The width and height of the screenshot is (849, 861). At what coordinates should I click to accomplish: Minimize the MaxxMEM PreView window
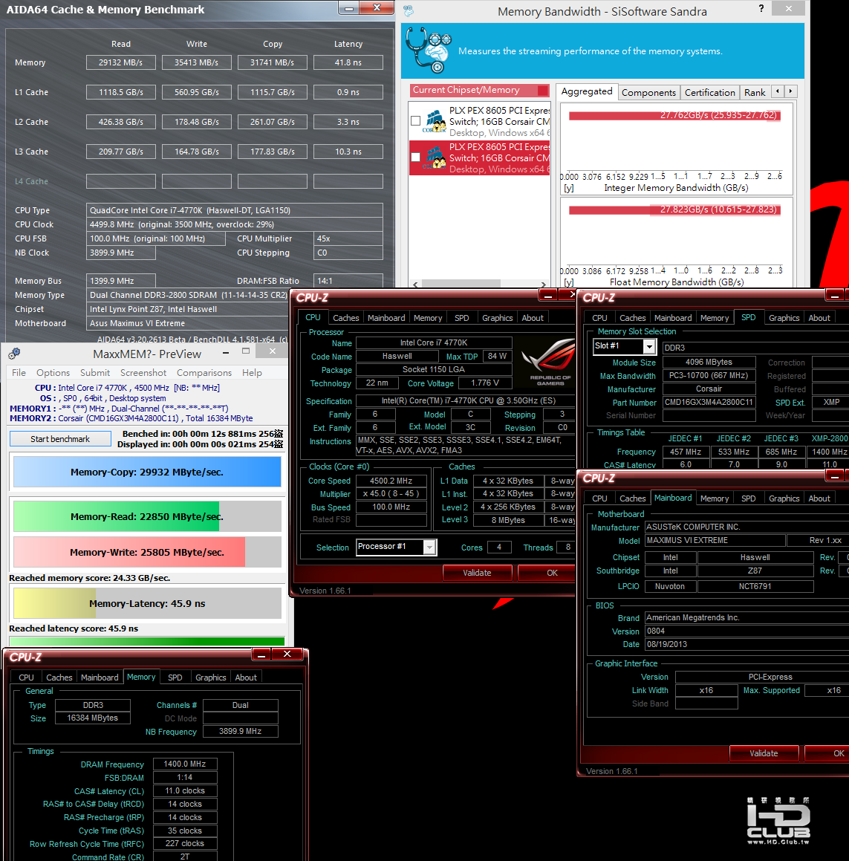226,352
